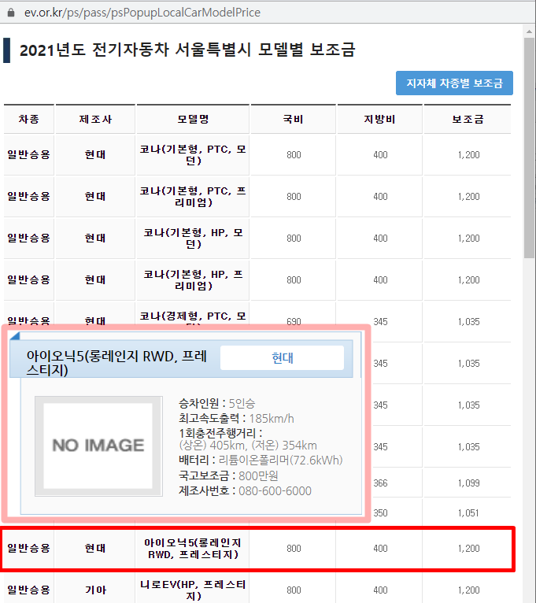Screen dimensions: 536x603
Task: Click the 제조사 column header
Action: click(95, 119)
